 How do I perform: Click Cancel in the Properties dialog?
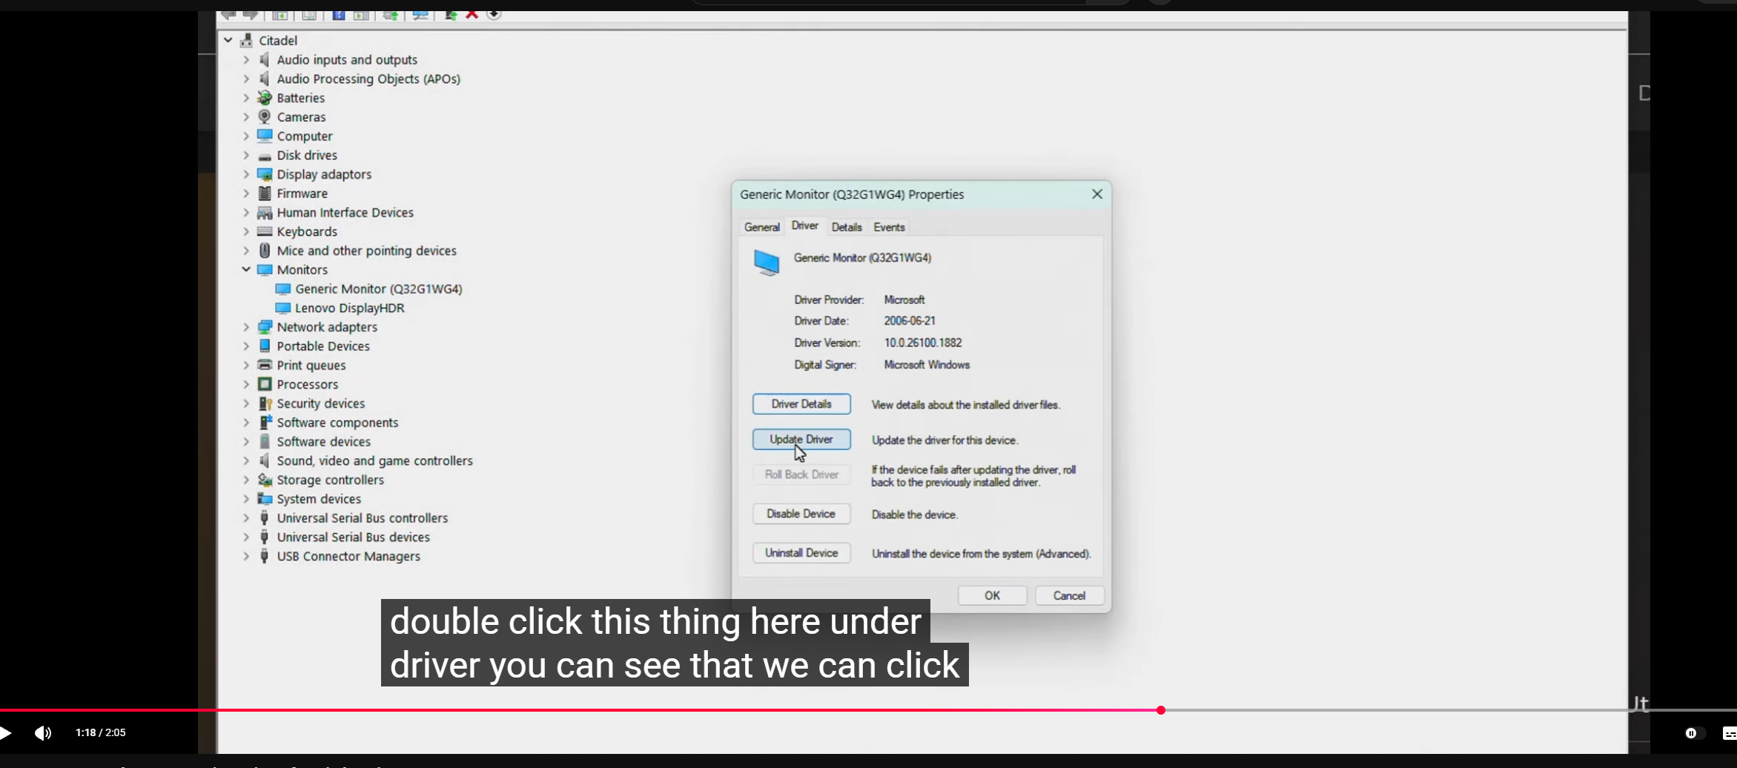[1069, 595]
